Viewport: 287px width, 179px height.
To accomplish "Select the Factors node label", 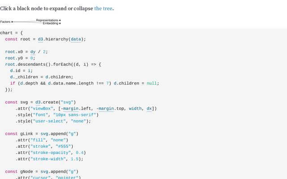I will [x=5, y=22].
